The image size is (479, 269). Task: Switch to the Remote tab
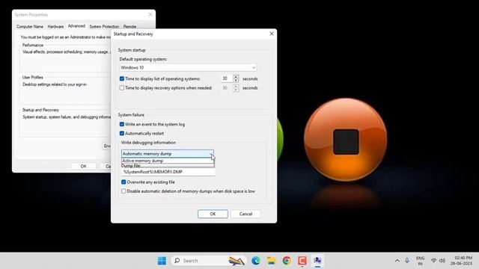[x=129, y=27]
